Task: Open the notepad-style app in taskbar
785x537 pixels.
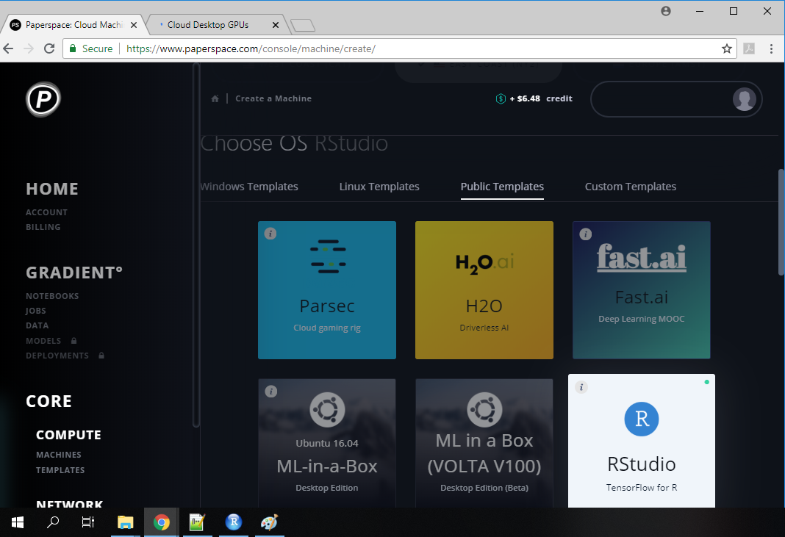Action: point(197,522)
